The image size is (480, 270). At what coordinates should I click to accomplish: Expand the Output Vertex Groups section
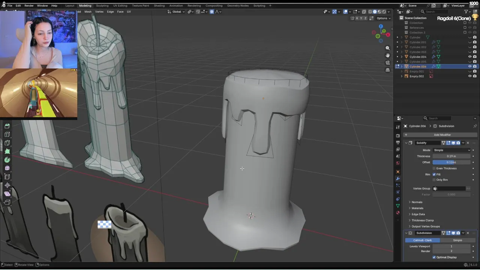[x=426, y=226]
